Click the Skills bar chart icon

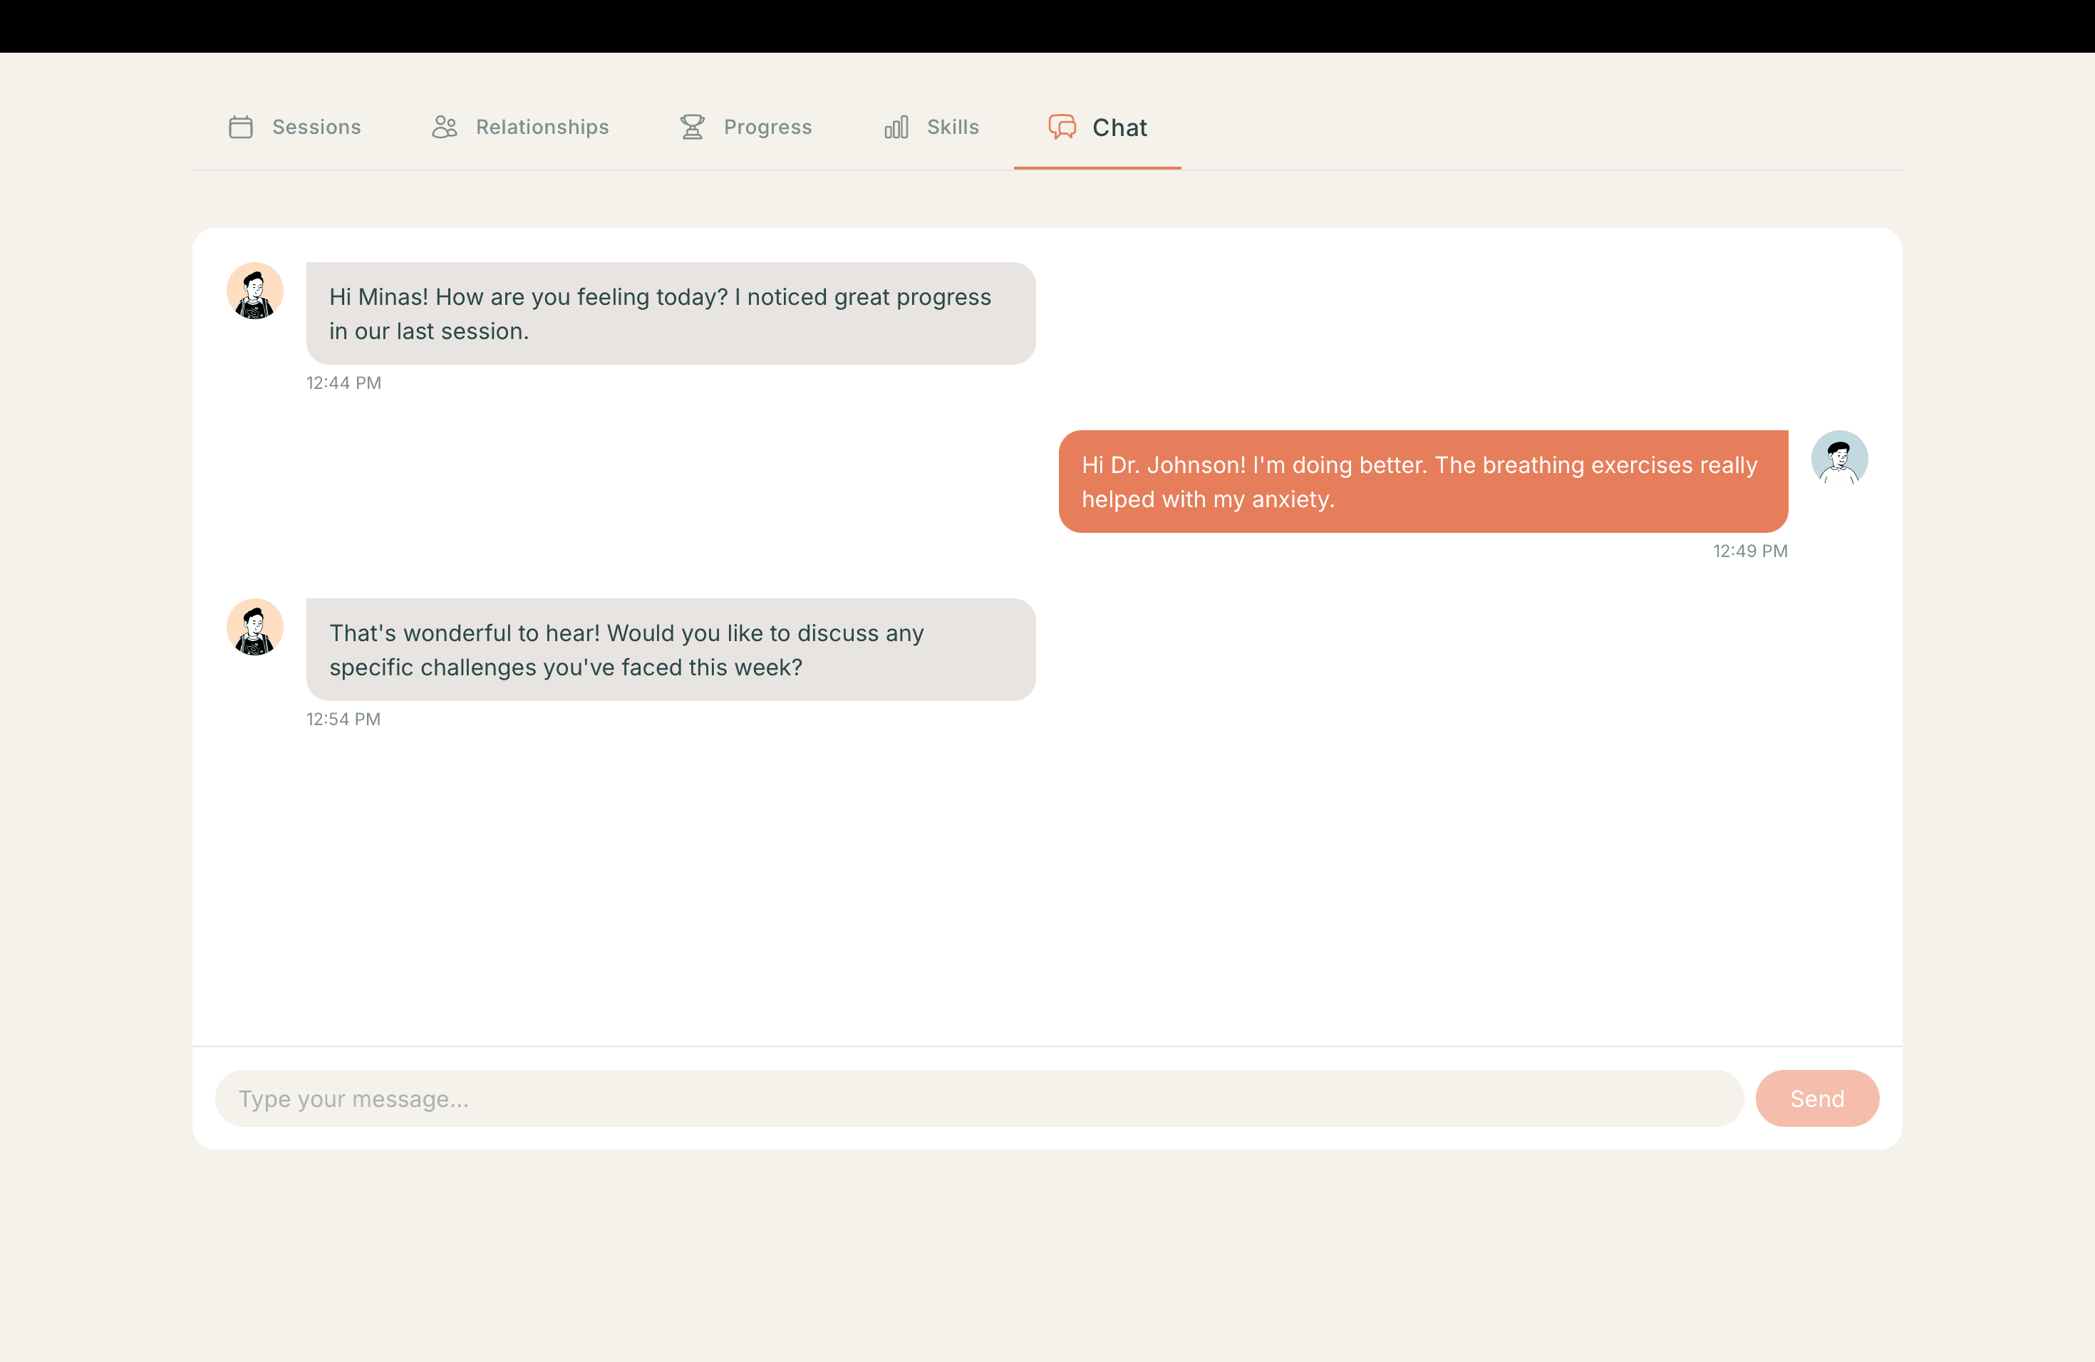pyautogui.click(x=896, y=128)
